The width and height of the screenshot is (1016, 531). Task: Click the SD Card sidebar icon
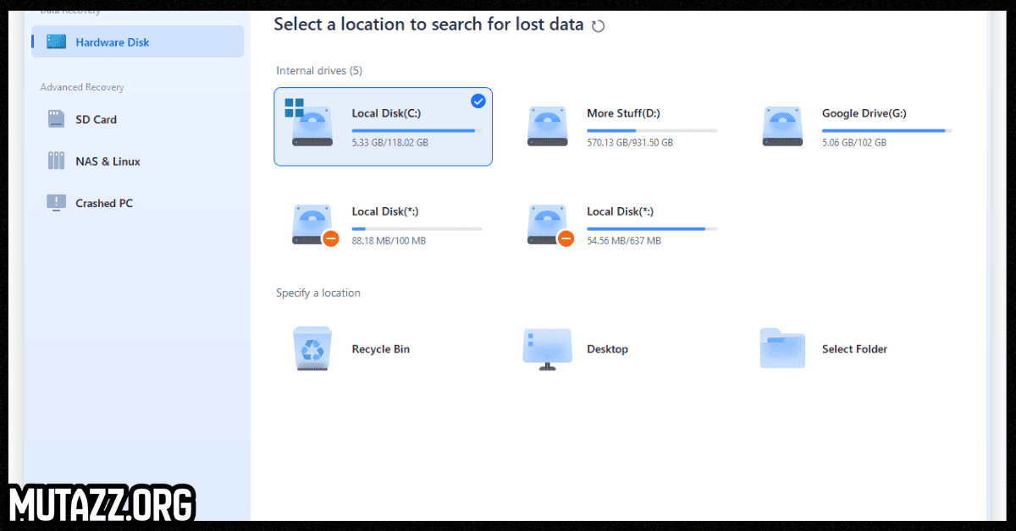(57, 119)
